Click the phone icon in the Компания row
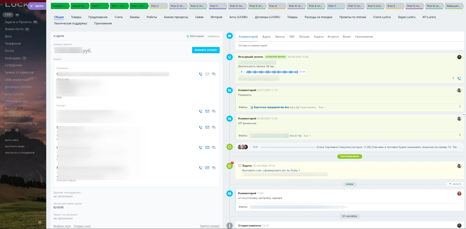 200,74
